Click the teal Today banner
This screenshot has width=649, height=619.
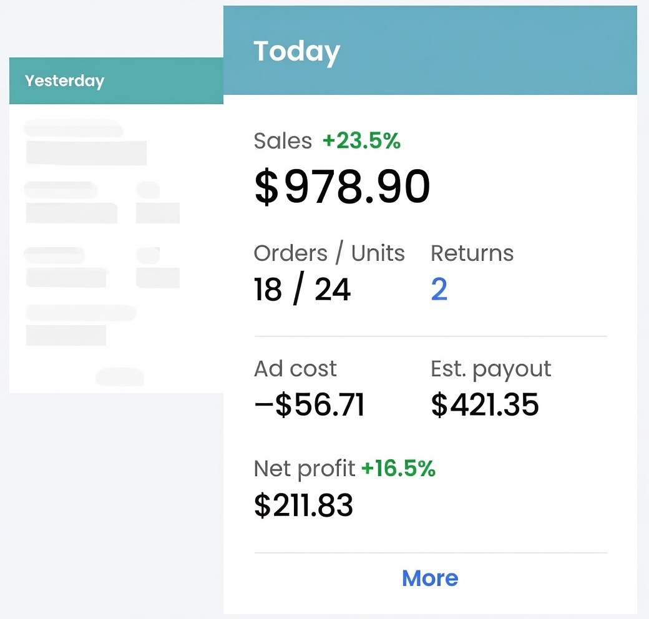point(431,50)
